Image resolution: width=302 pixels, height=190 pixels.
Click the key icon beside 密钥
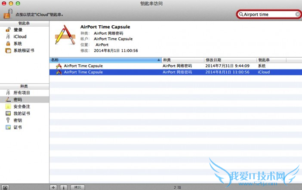[8, 120]
